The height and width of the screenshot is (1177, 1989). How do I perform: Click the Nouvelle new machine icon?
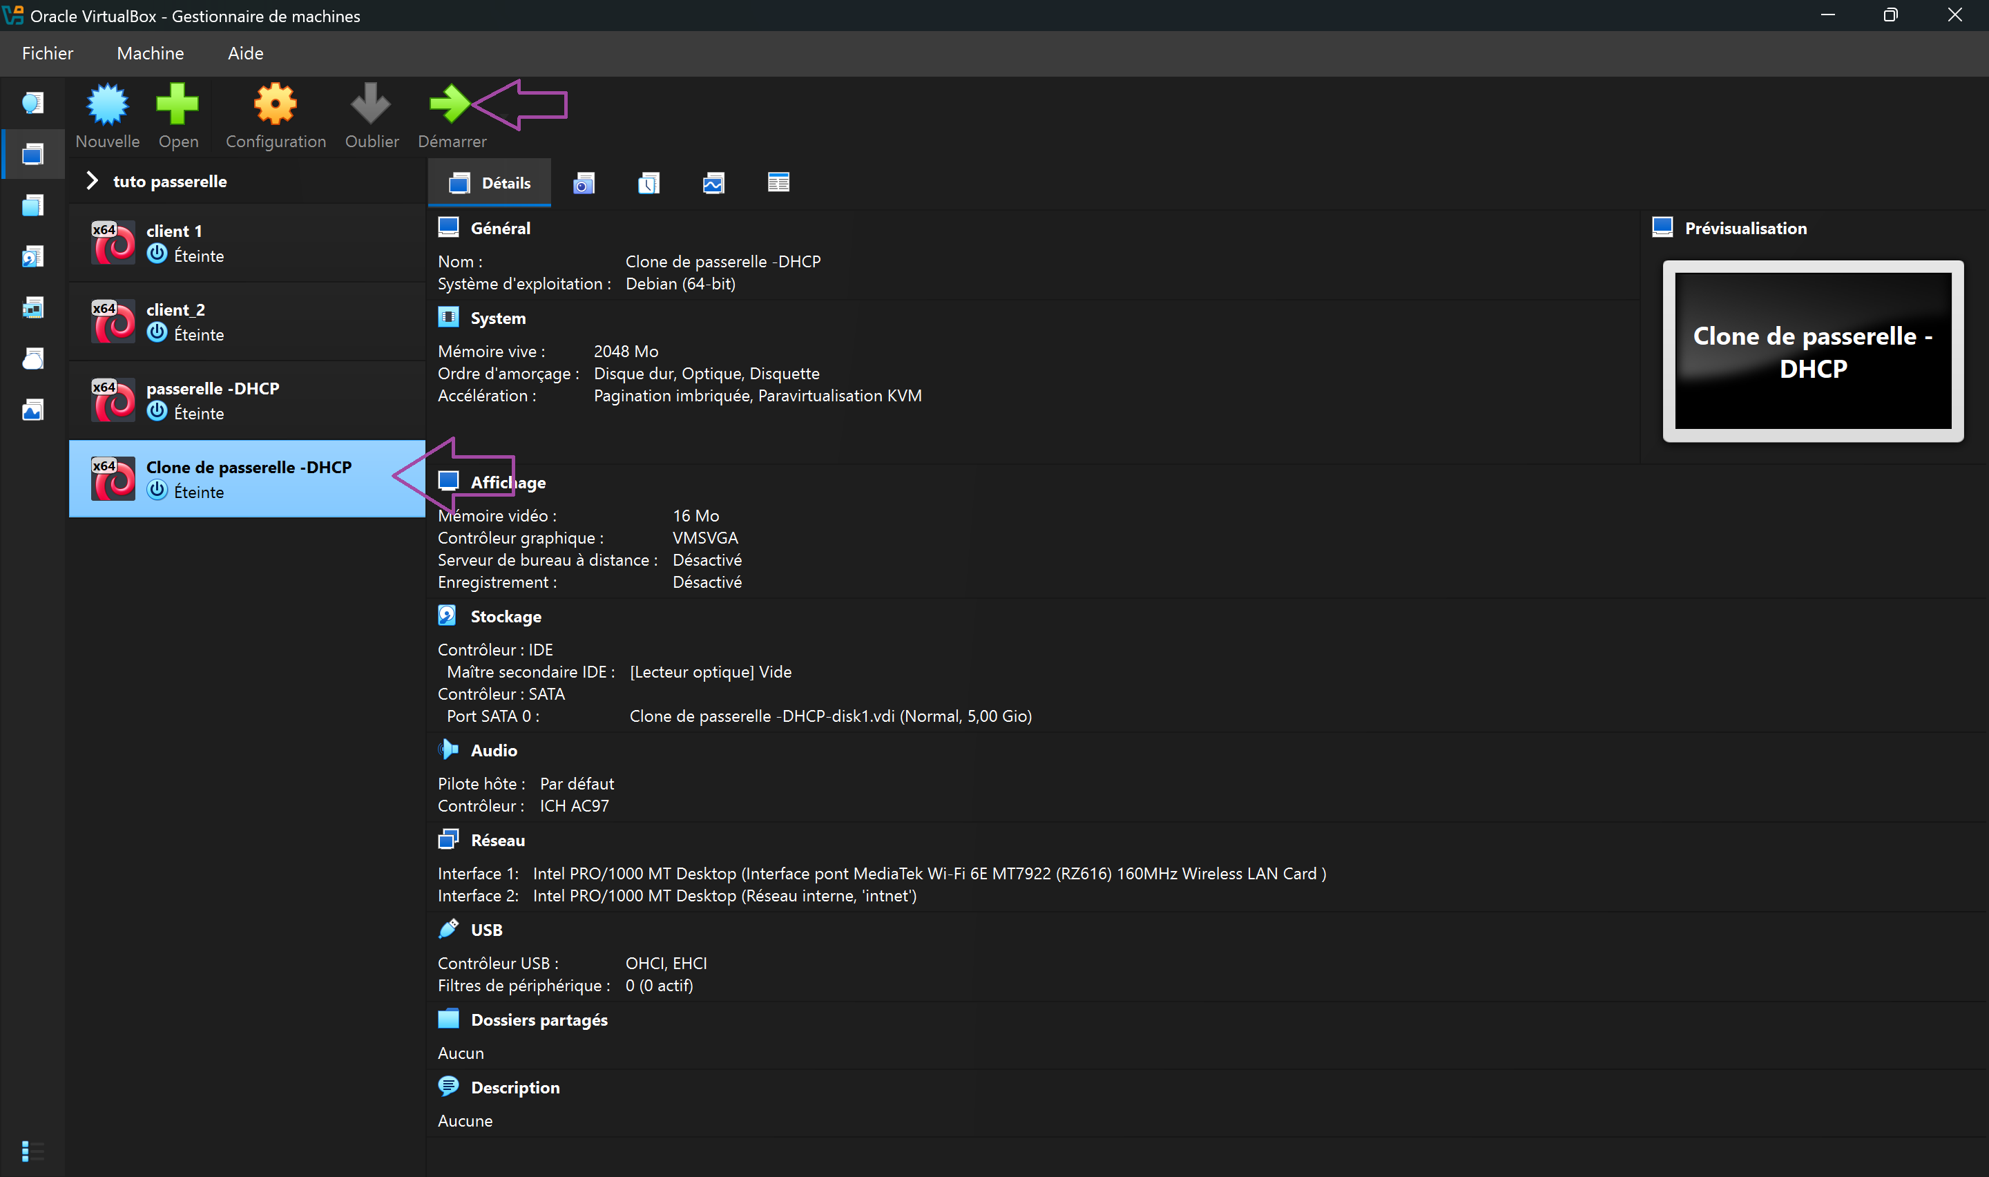click(107, 105)
